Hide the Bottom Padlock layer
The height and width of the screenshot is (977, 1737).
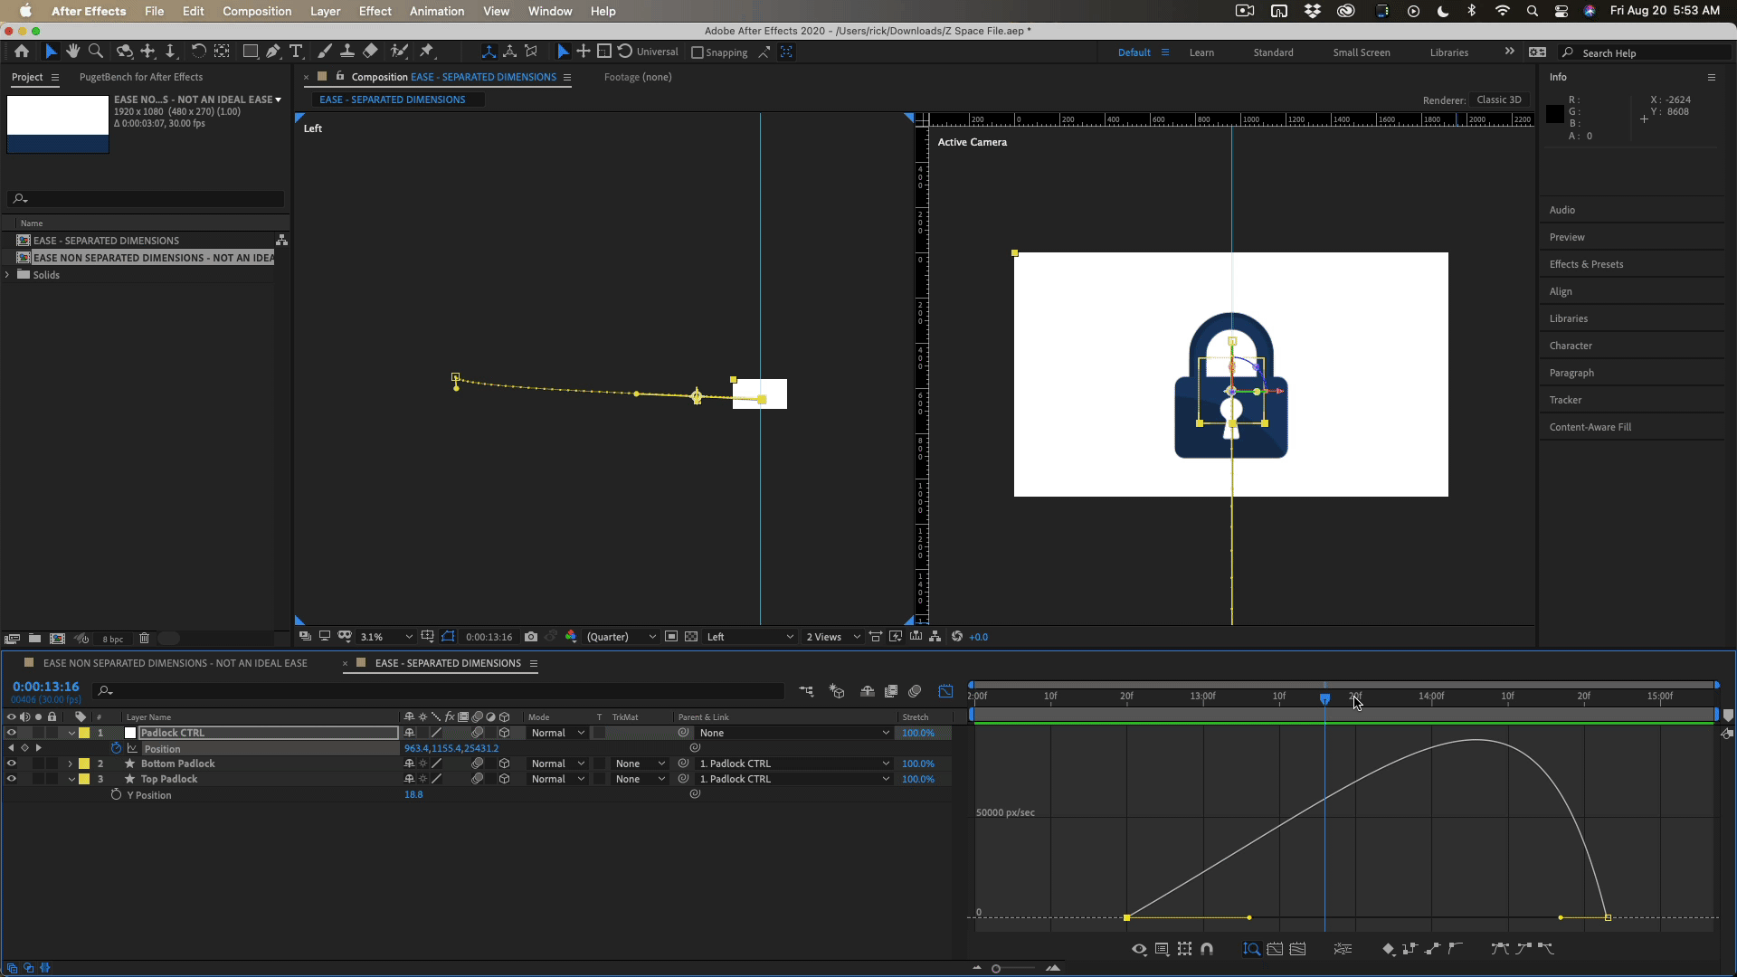coord(11,764)
